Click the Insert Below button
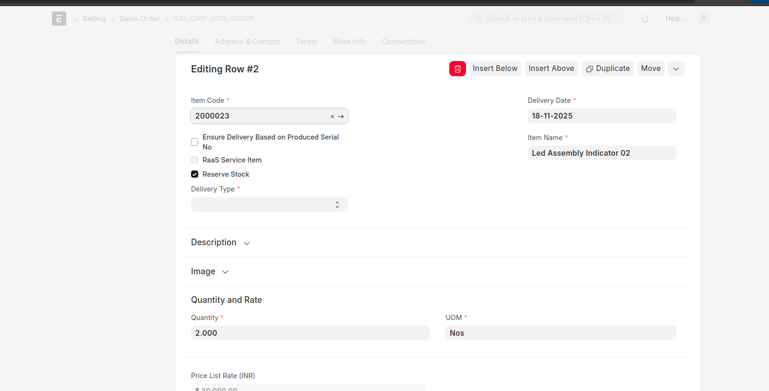 (x=495, y=69)
